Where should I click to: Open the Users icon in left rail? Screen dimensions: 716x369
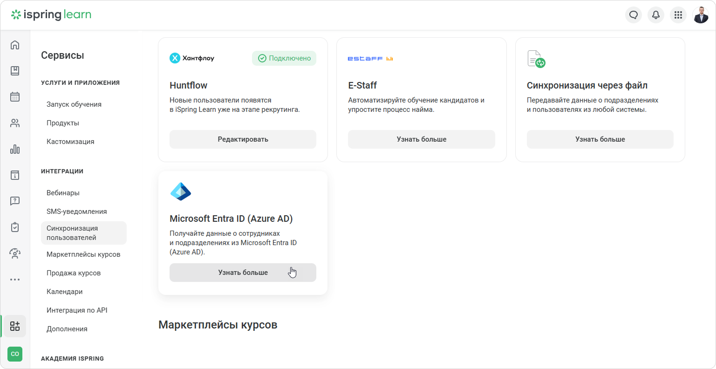point(15,123)
